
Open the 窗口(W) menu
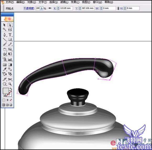click(97, 2)
